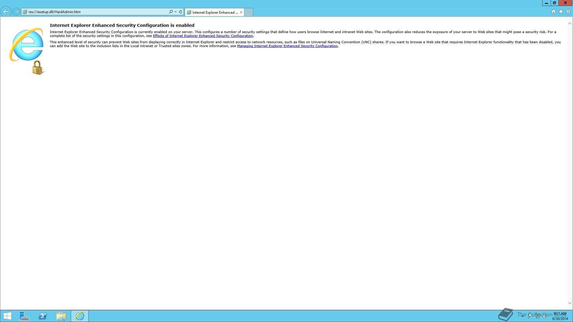Click the page icon in address bar
Image resolution: width=573 pixels, height=322 pixels.
(25, 12)
